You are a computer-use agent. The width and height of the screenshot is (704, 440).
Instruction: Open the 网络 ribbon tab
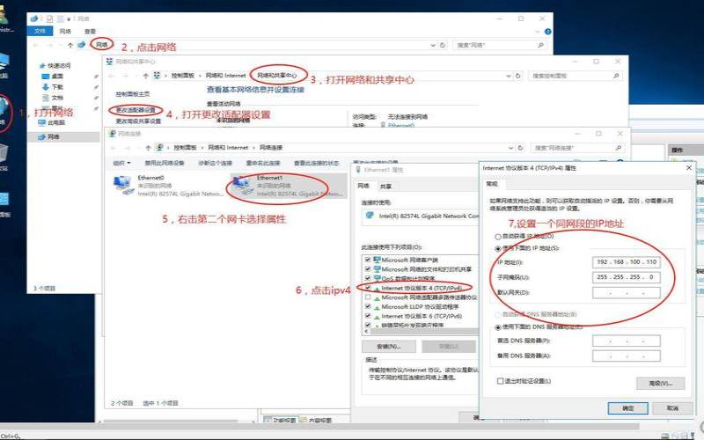[x=65, y=31]
